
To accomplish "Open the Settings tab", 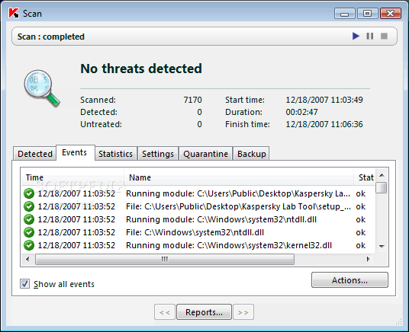I will pyautogui.click(x=158, y=154).
